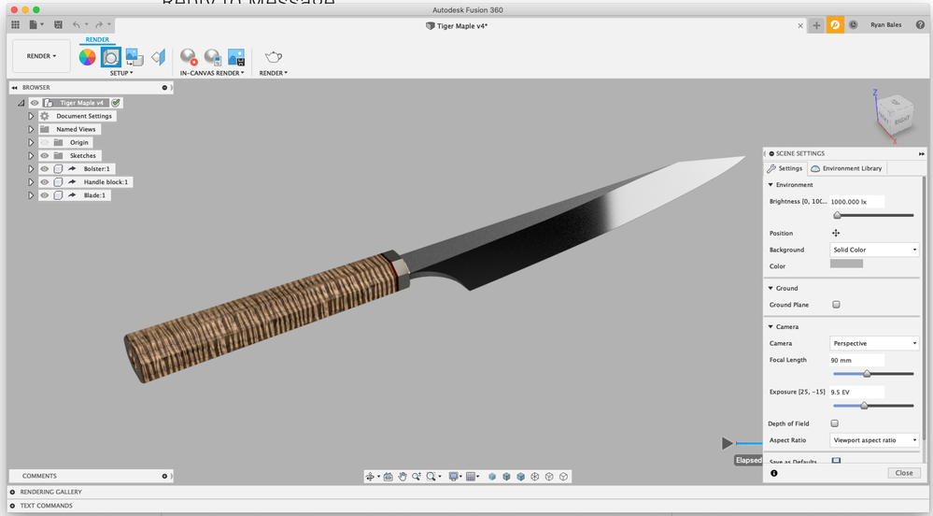The height and width of the screenshot is (516, 933).
Task: Stop the in-canvas render
Action: (x=189, y=57)
